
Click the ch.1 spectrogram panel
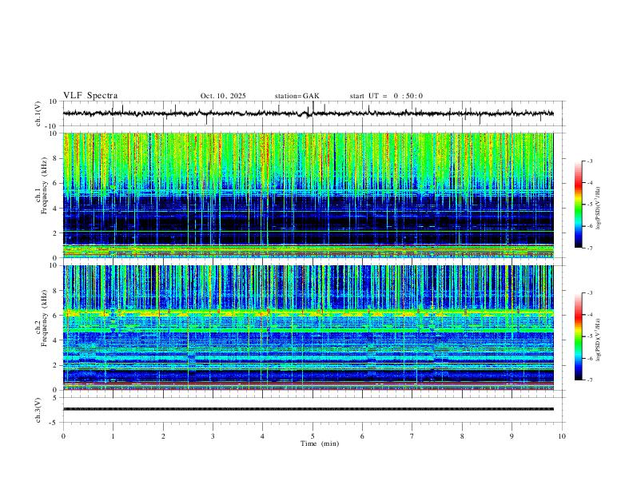pyautogui.click(x=309, y=195)
